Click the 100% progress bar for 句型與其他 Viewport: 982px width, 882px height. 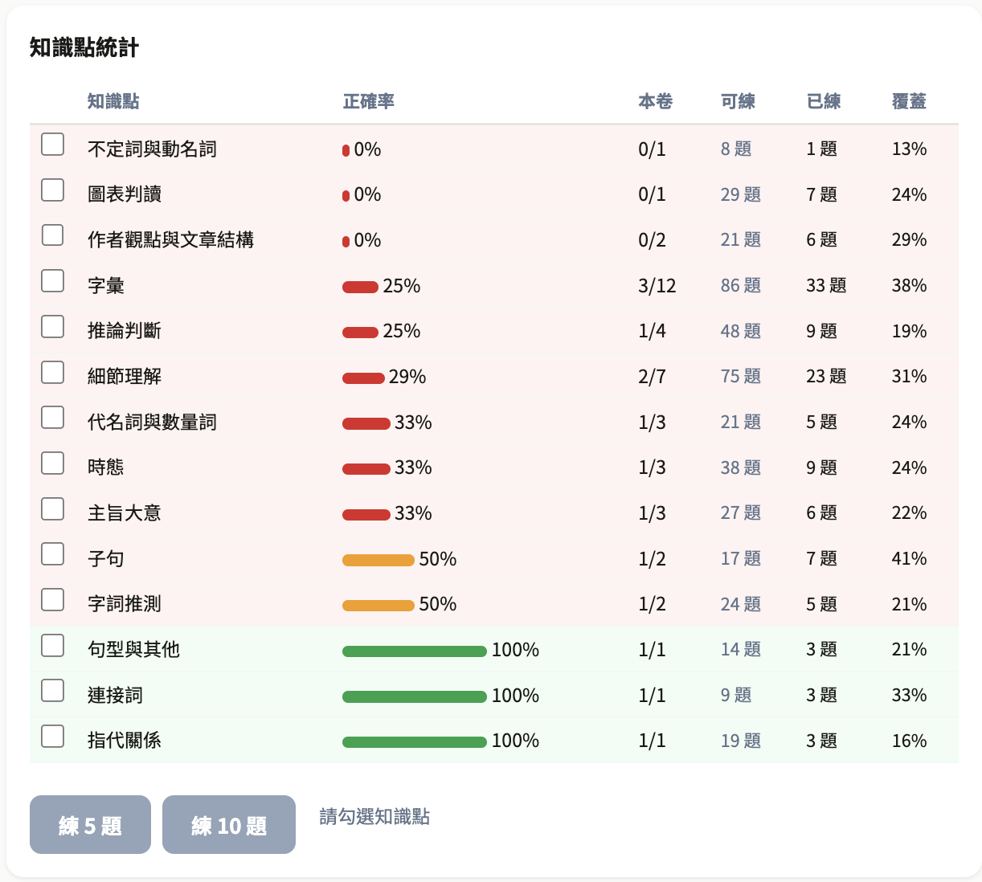tap(414, 651)
